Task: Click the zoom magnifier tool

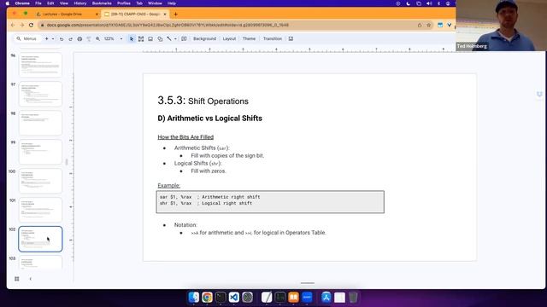Action: (98, 38)
